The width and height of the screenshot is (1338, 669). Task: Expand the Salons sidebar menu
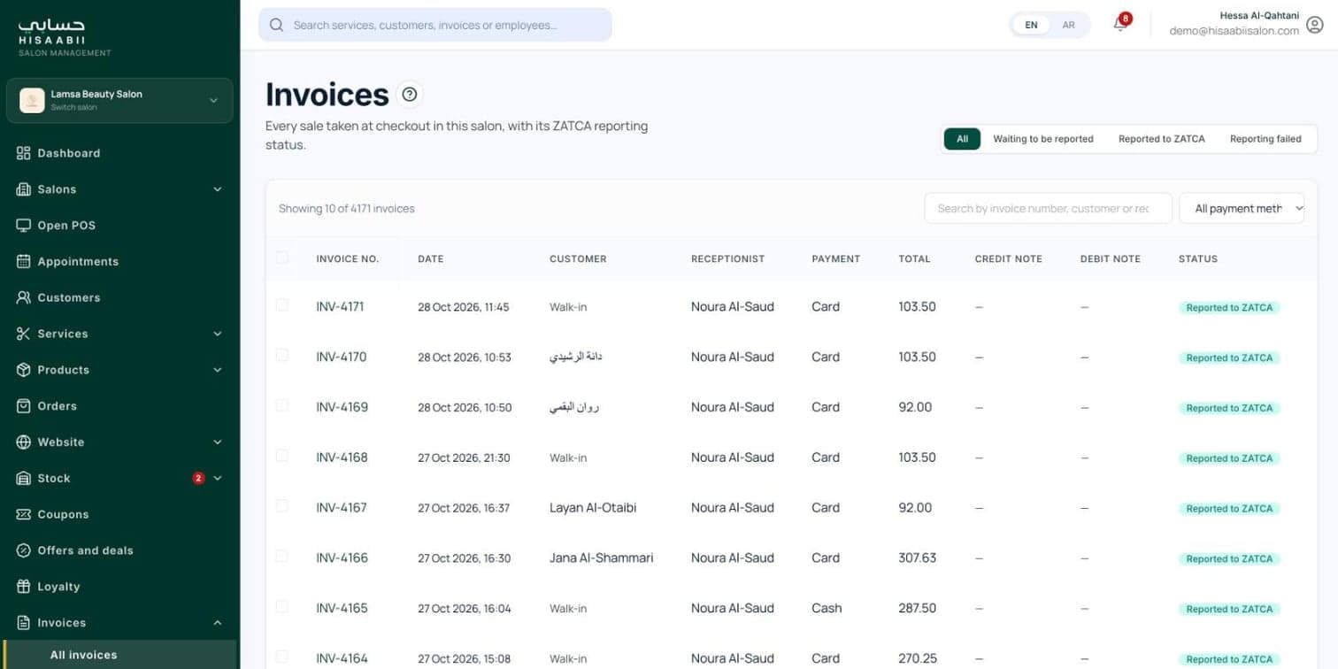pyautogui.click(x=119, y=189)
